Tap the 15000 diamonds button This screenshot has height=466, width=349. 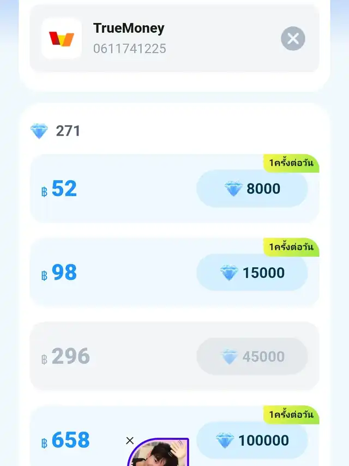252,273
